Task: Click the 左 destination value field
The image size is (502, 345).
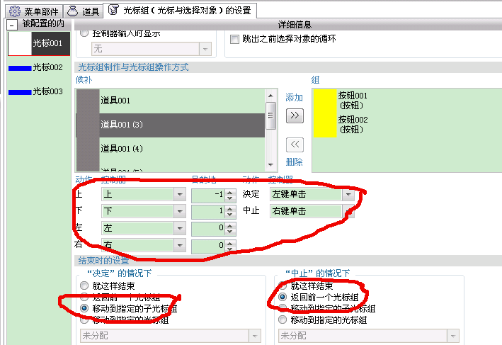Action: pyautogui.click(x=208, y=228)
